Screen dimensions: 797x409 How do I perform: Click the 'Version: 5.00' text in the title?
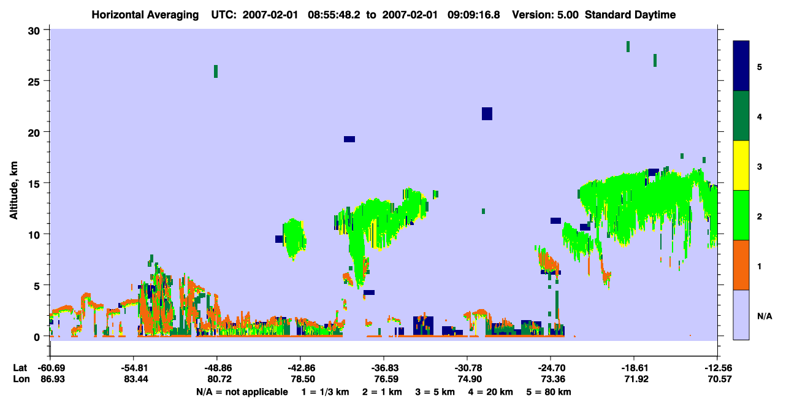pyautogui.click(x=544, y=15)
